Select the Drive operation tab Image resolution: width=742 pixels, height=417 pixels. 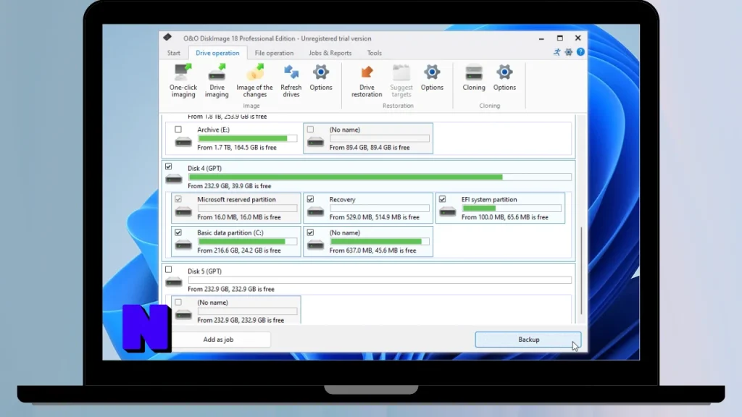click(x=217, y=53)
